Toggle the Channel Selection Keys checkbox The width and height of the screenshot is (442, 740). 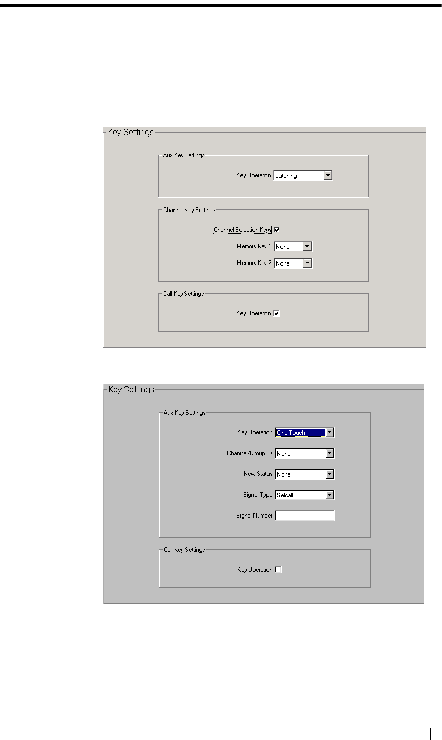(x=277, y=230)
